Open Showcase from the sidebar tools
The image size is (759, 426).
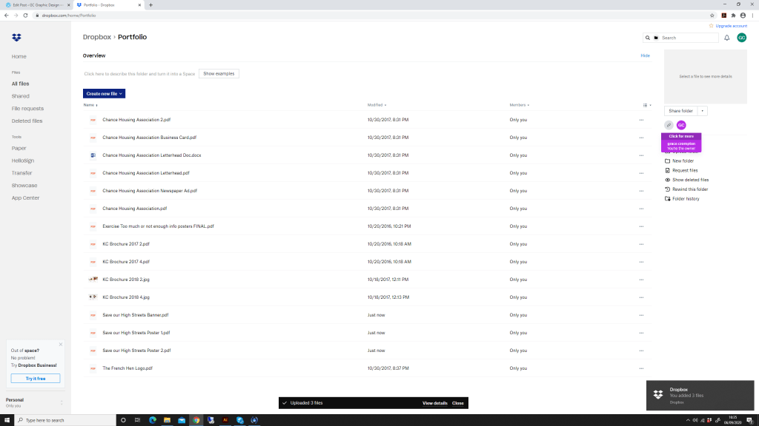[x=24, y=186]
